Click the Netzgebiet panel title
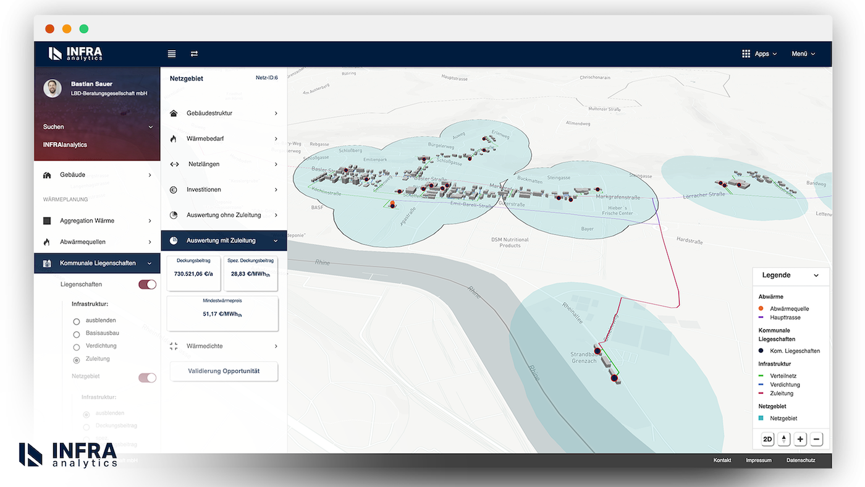This screenshot has width=865, height=487. pyautogui.click(x=187, y=78)
